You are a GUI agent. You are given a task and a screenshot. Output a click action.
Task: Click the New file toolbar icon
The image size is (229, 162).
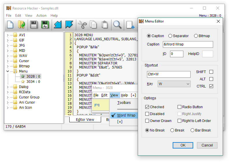click(x=10, y=25)
